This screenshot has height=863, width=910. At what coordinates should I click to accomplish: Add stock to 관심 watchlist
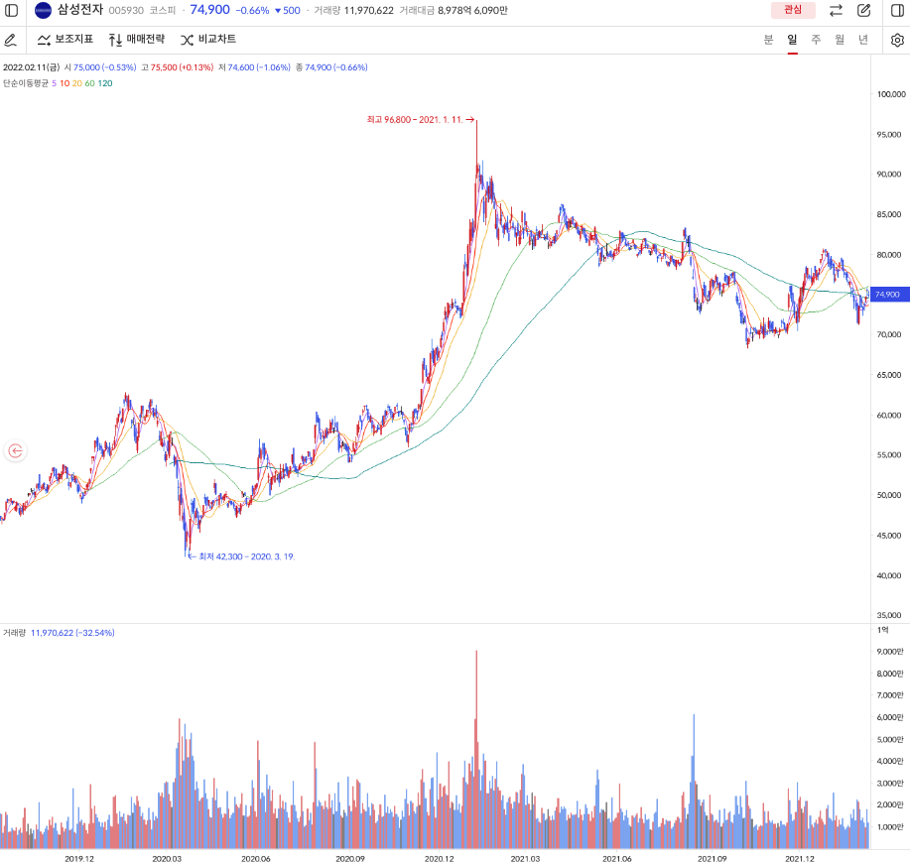point(793,10)
